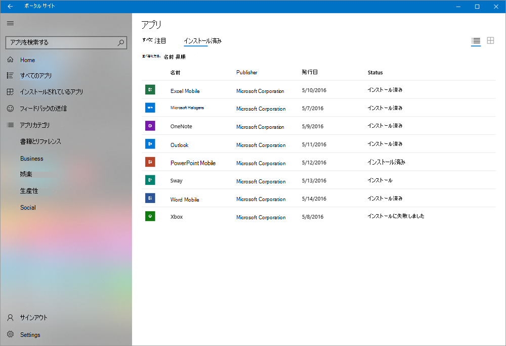Click the アプリ カテゴリ list icon

click(10, 125)
